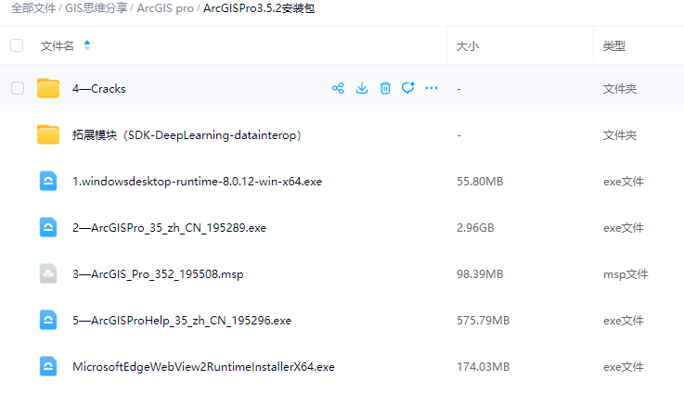
Task: Click the MicrosoftEdgeWebView2 exe file icon
Action: click(x=48, y=366)
